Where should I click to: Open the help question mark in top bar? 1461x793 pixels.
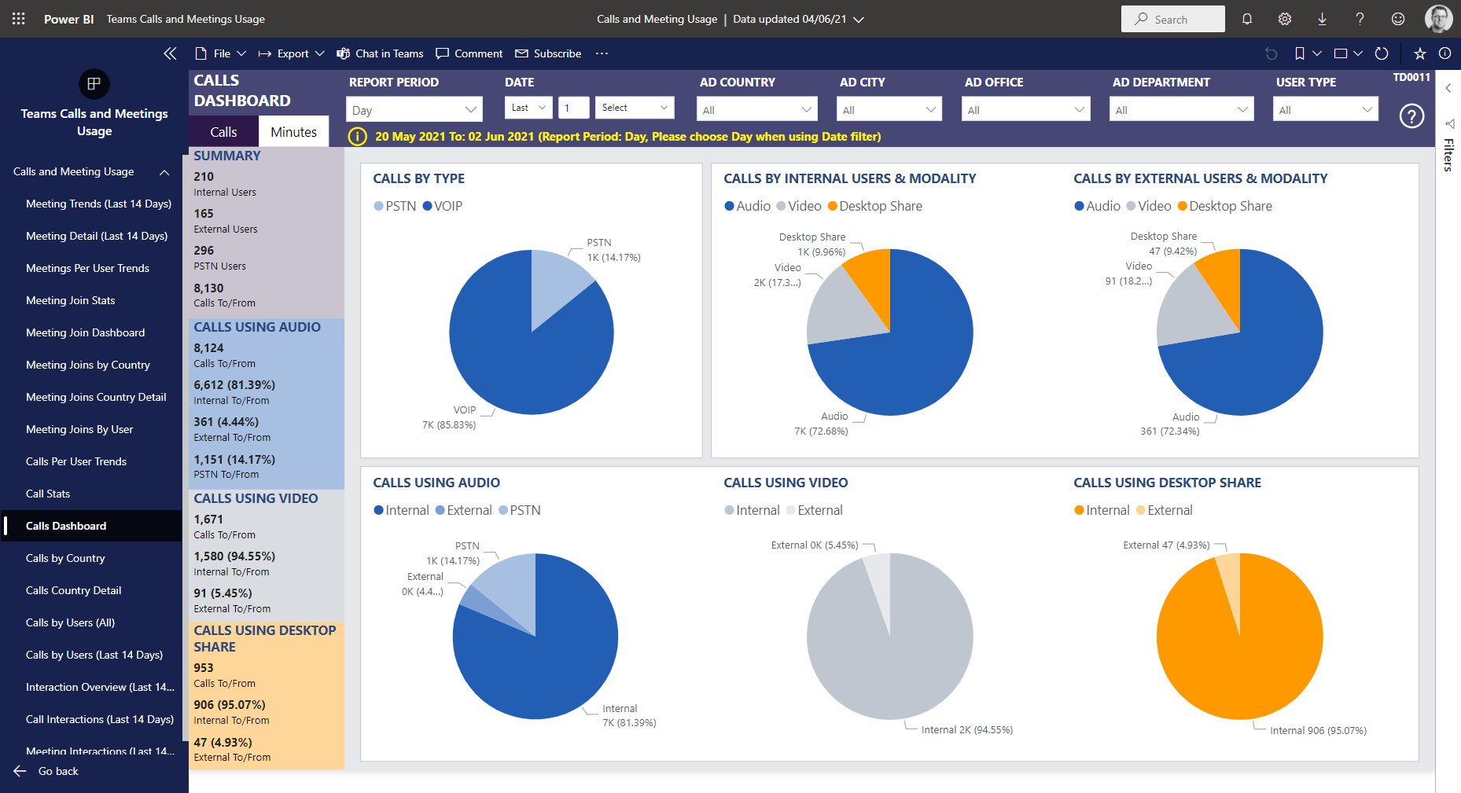1360,19
